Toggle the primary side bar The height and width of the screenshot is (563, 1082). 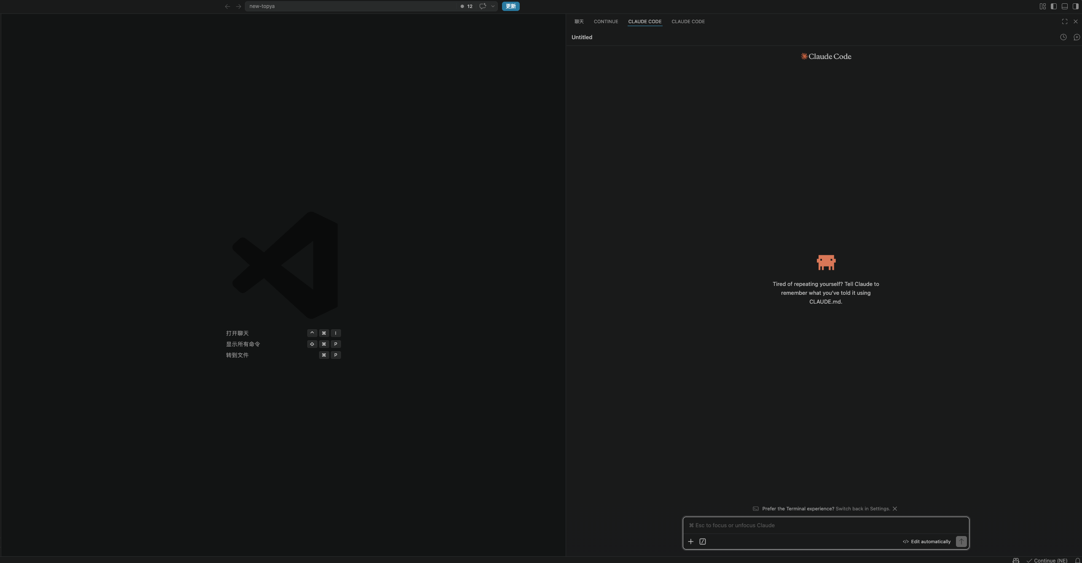coord(1053,6)
